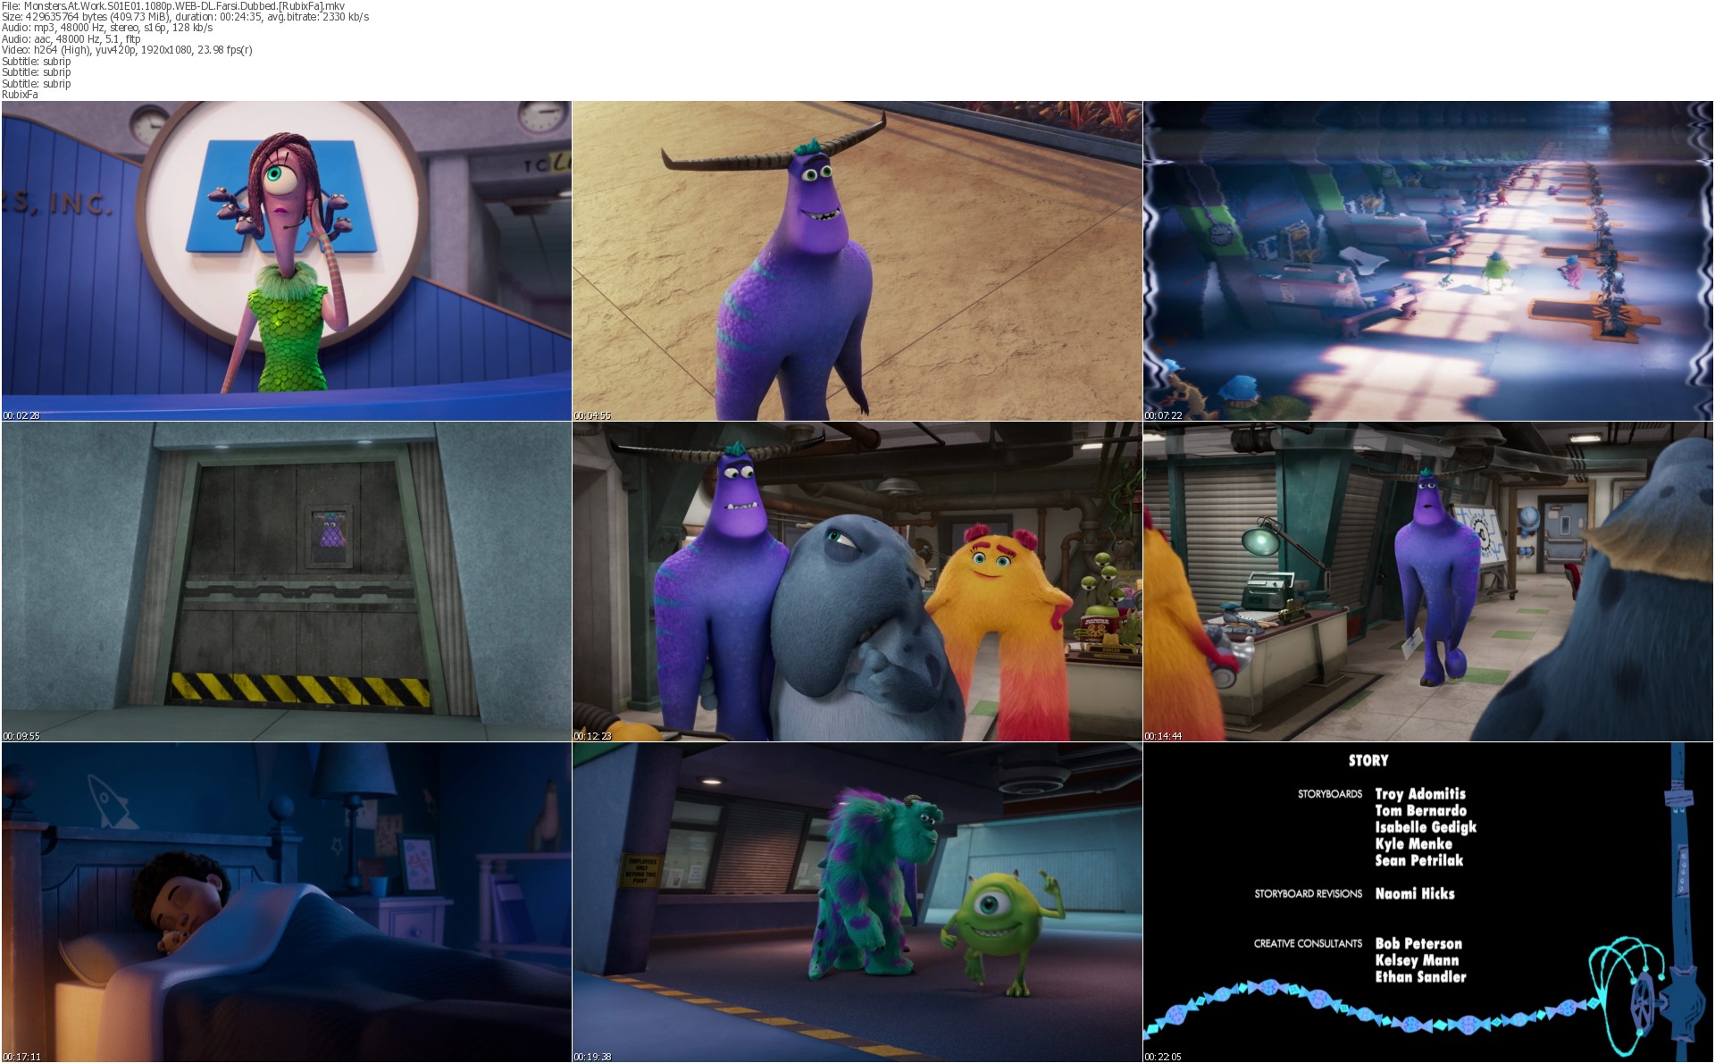Click the timestamp 00:09:55

click(21, 736)
